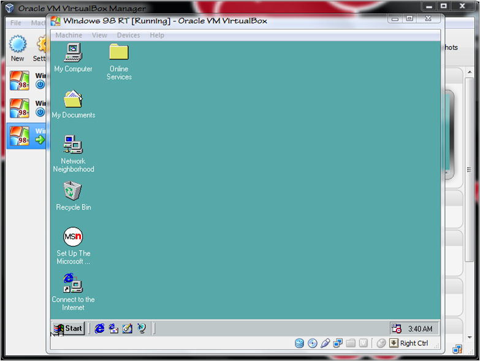Click the host key arrow icon

(394, 343)
